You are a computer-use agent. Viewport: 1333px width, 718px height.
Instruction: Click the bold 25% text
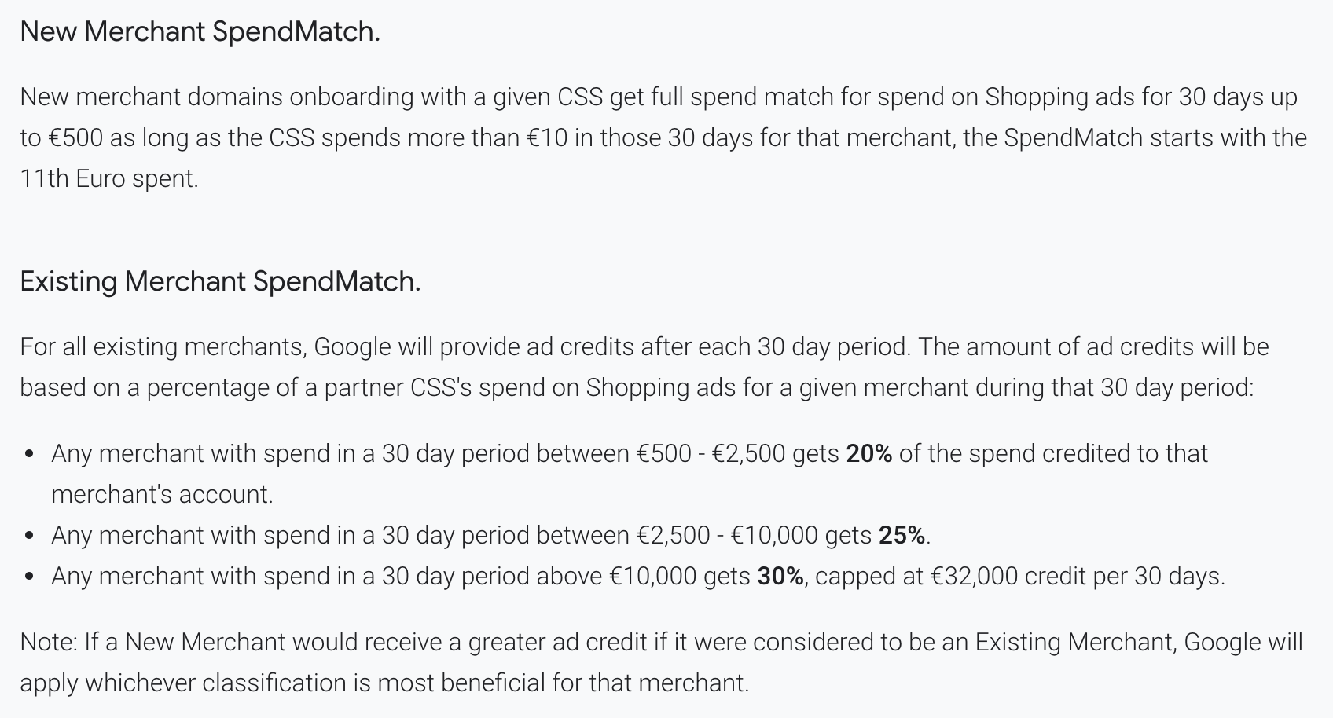[x=902, y=535]
